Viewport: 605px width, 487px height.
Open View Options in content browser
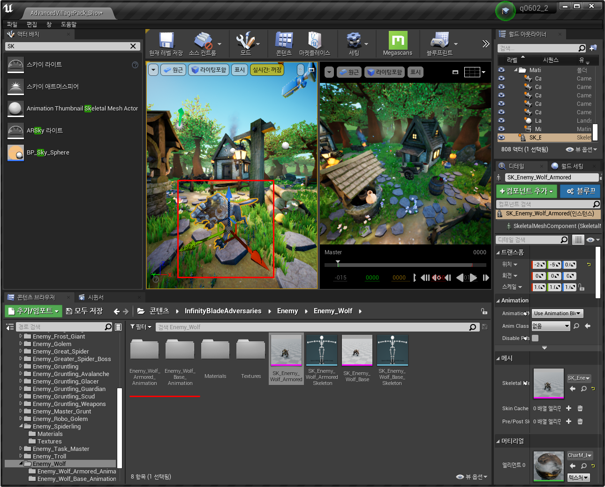pos(472,477)
